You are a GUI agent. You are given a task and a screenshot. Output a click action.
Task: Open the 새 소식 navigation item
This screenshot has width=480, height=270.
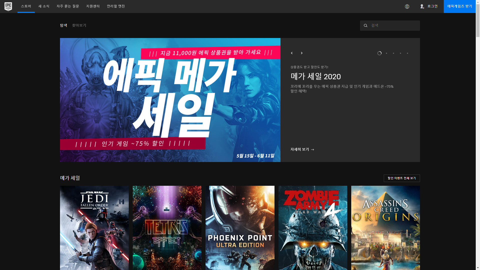pyautogui.click(x=44, y=6)
